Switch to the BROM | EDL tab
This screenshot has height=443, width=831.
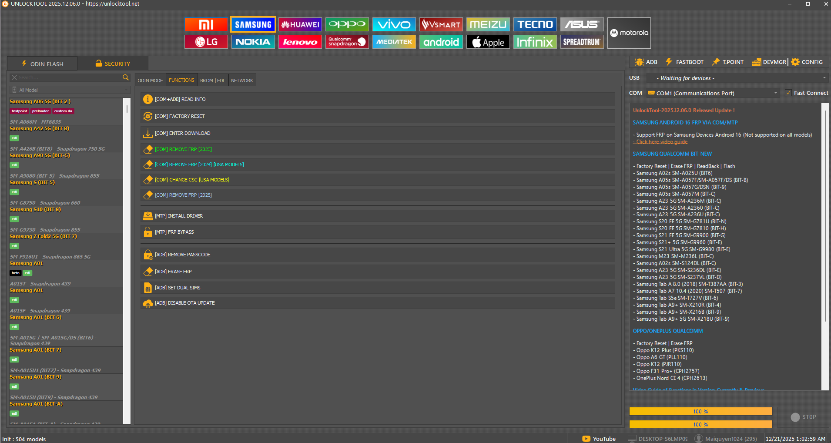coord(212,81)
